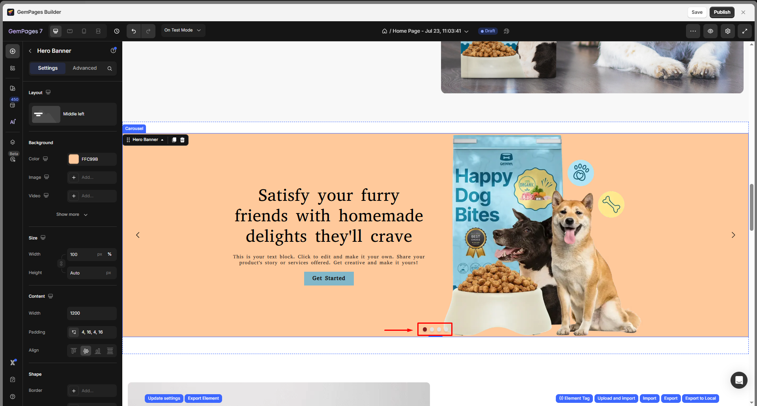Select the Settings tab
Screen dimensions: 757x406
[48, 68]
